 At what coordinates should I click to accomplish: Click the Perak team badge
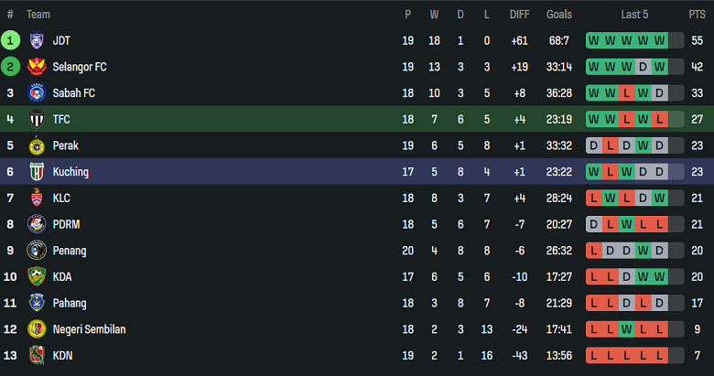(x=37, y=145)
